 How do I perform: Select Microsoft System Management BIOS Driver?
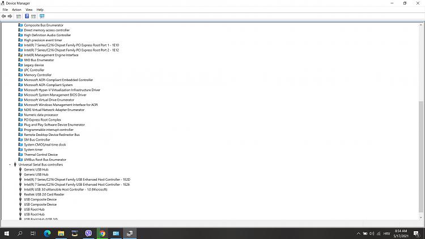(x=55, y=95)
